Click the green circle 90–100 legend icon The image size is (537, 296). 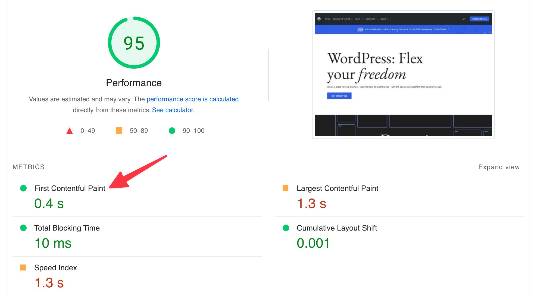[172, 131]
